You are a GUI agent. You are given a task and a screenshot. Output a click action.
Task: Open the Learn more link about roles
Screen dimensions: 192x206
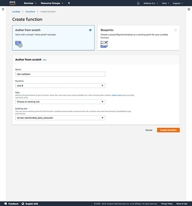[x=117, y=95]
